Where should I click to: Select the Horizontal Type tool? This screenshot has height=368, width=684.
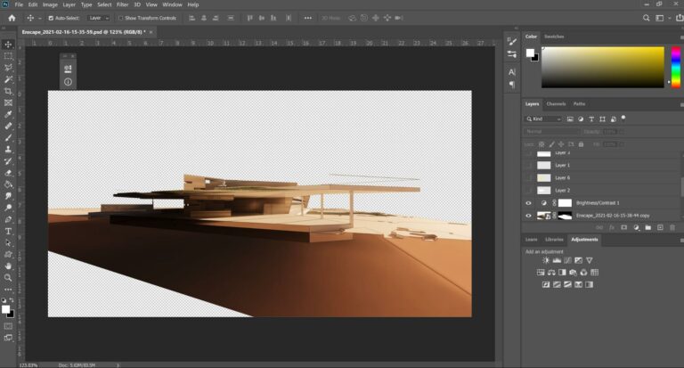pyautogui.click(x=8, y=232)
